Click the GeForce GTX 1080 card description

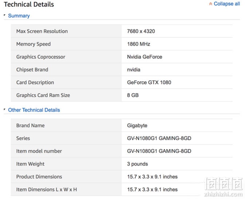pyautogui.click(x=149, y=83)
